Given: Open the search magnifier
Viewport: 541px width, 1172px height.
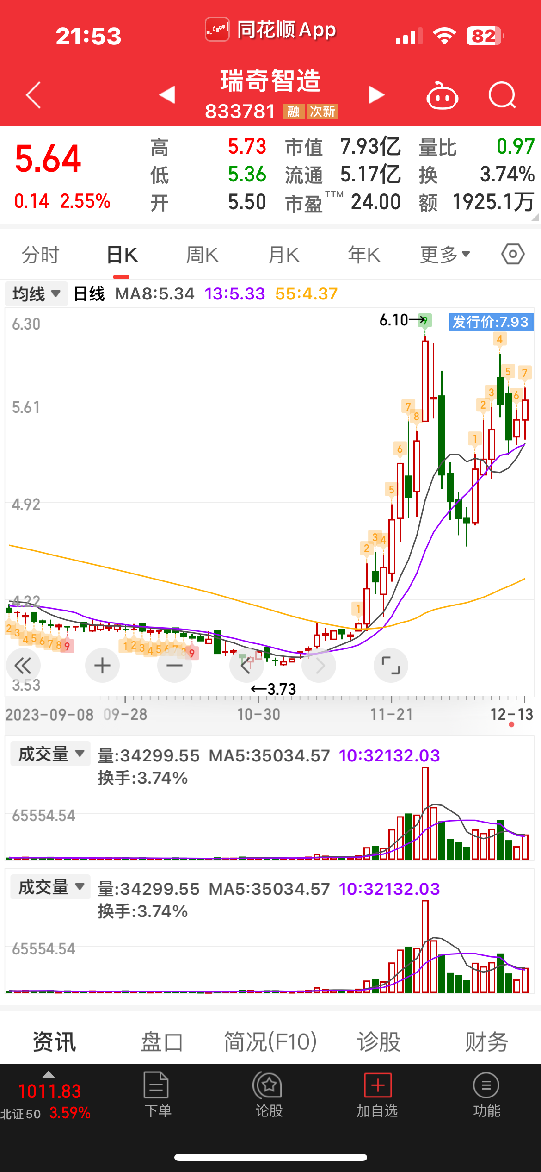Looking at the screenshot, I should tap(502, 95).
